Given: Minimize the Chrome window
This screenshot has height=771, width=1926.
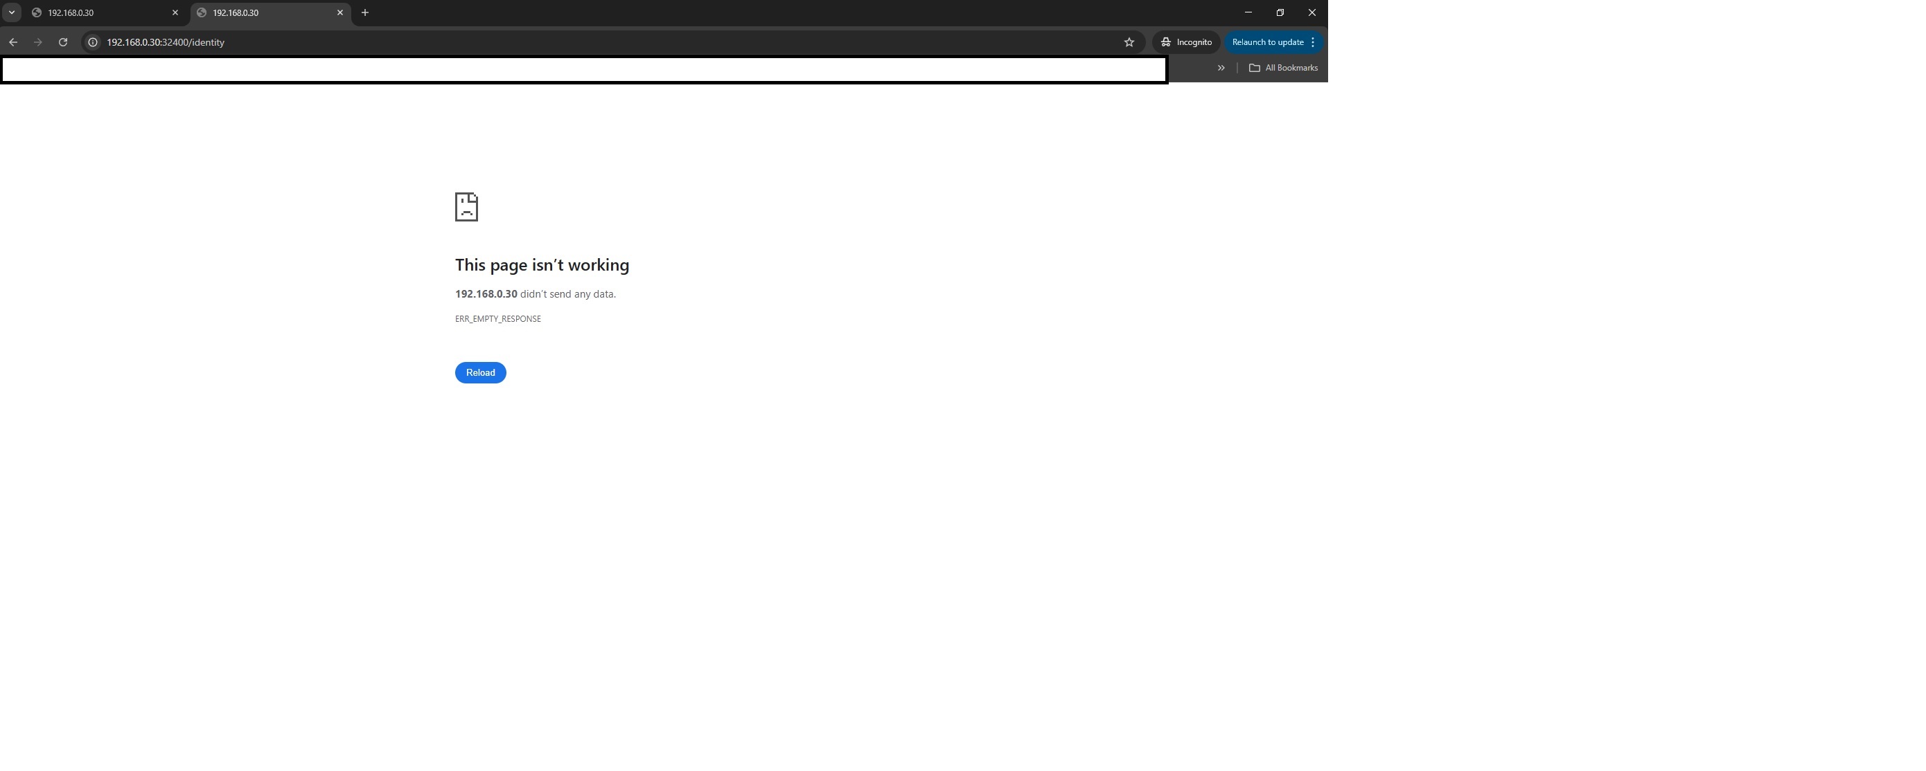Looking at the screenshot, I should click(1248, 12).
